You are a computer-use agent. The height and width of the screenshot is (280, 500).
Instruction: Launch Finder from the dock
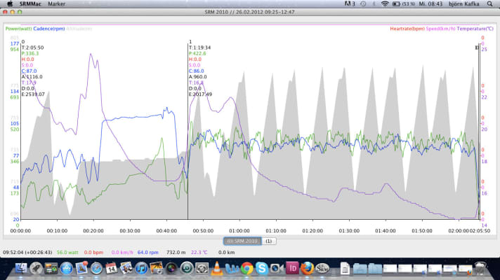(20, 267)
